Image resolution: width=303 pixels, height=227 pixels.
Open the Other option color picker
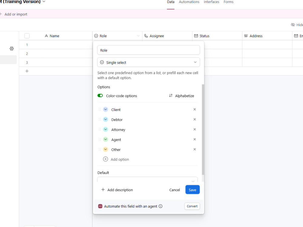[105, 150]
